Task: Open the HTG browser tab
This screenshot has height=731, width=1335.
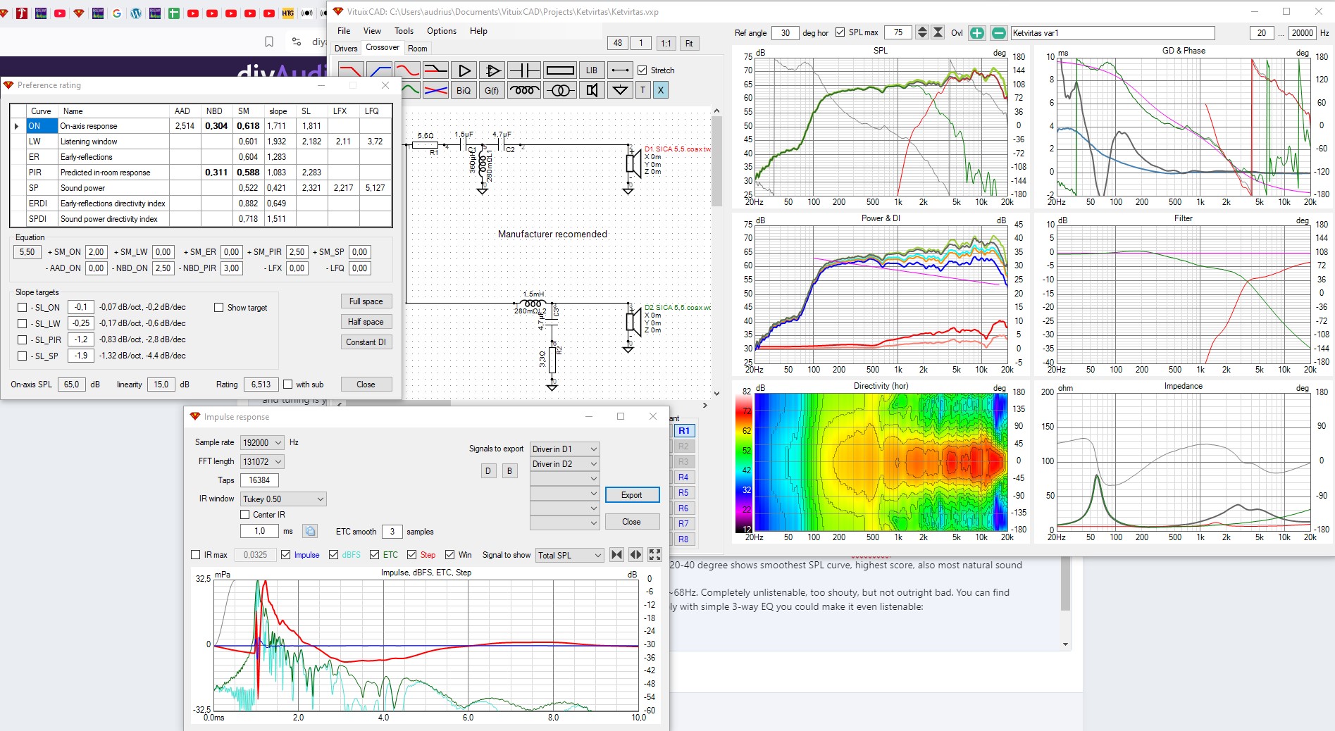Action: pyautogui.click(x=287, y=13)
